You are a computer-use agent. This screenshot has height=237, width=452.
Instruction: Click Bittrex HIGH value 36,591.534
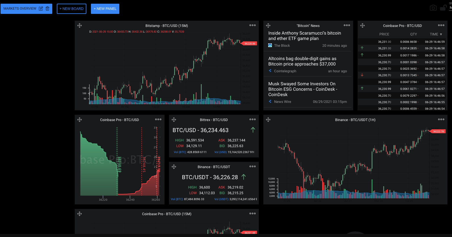click(x=195, y=140)
